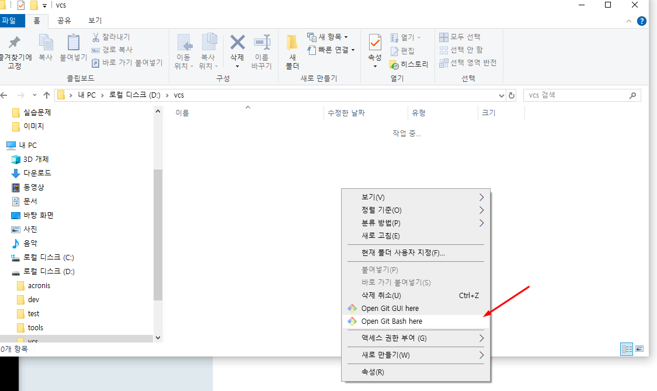Click 로컬 디스크 (D:) in address bar
This screenshot has height=391, width=657.
pyautogui.click(x=135, y=95)
